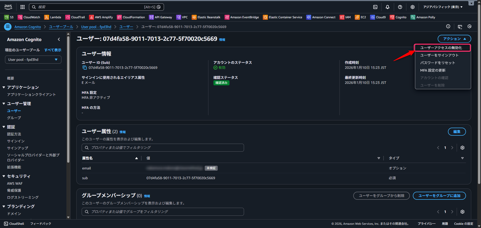
Task: Open the help question mark icon
Action: 400,7
